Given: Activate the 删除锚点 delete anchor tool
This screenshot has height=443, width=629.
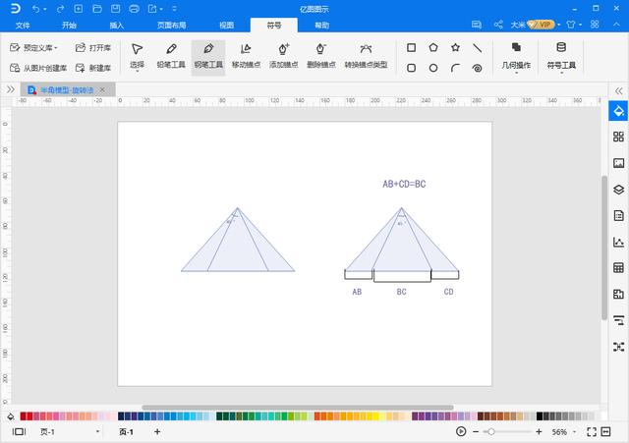Looking at the screenshot, I should (321, 56).
